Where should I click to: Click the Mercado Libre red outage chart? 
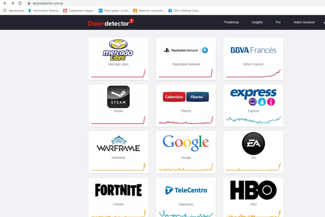118,73
